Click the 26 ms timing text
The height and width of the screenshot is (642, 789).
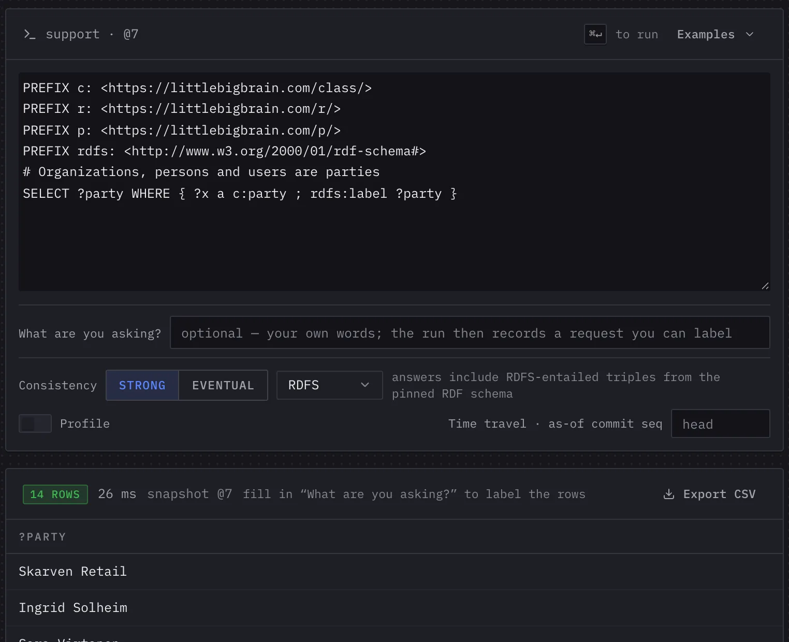coord(117,494)
